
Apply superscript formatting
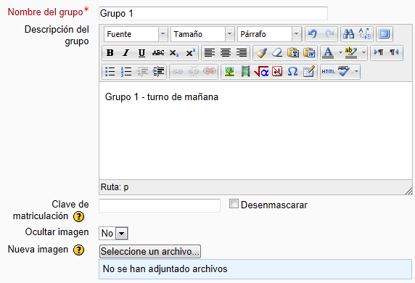tap(190, 53)
